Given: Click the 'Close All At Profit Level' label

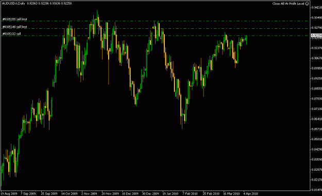Looking at the screenshot, I should point(288,4).
